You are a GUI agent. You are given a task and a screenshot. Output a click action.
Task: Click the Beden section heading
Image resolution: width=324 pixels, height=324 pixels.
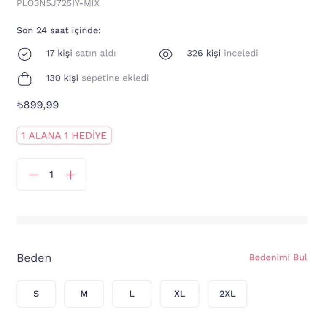click(34, 258)
